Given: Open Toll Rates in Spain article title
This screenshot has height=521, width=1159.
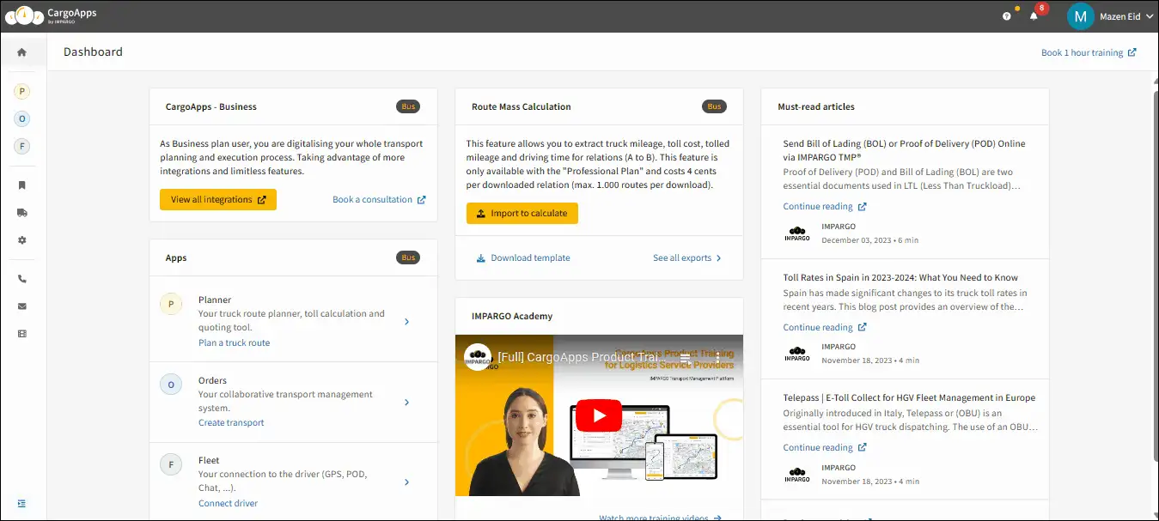Looking at the screenshot, I should click(x=900, y=277).
